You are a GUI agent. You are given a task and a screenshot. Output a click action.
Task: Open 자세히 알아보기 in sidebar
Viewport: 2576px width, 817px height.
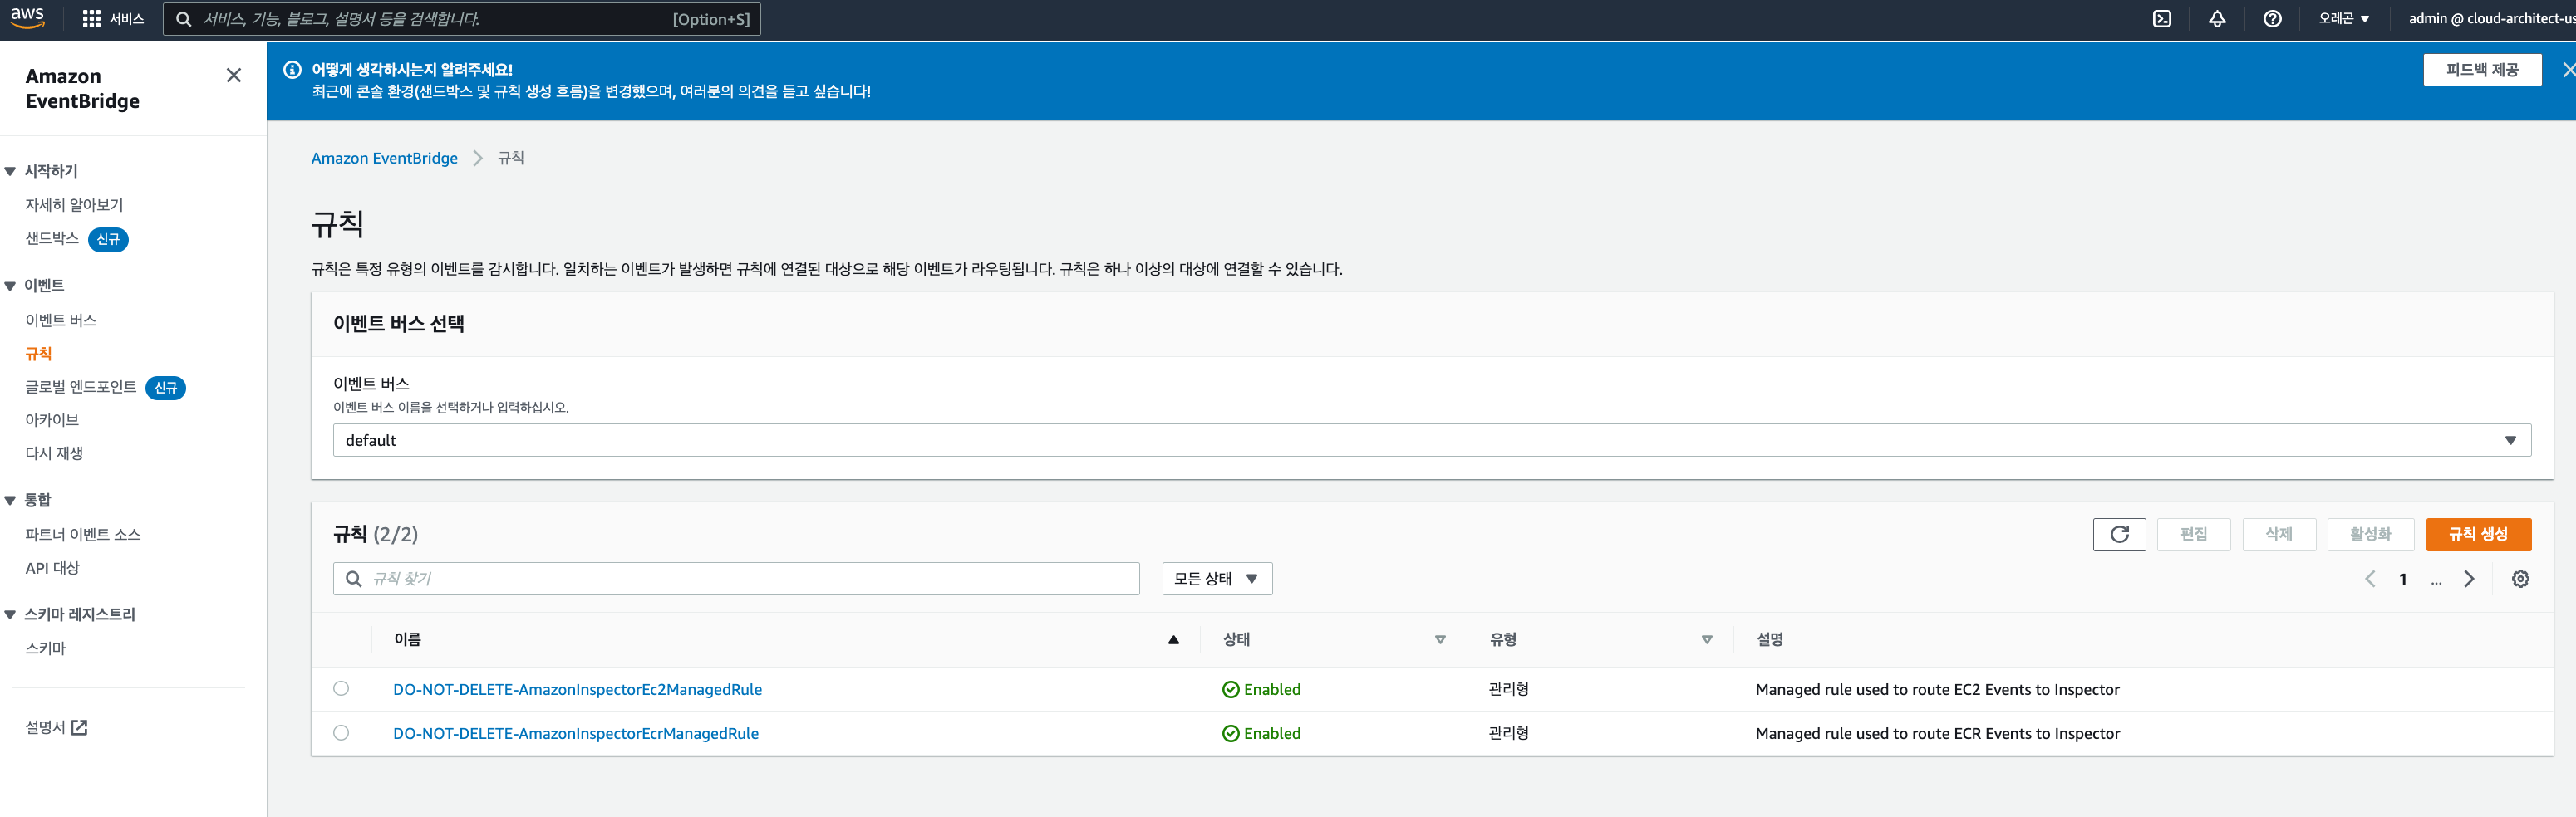point(74,205)
